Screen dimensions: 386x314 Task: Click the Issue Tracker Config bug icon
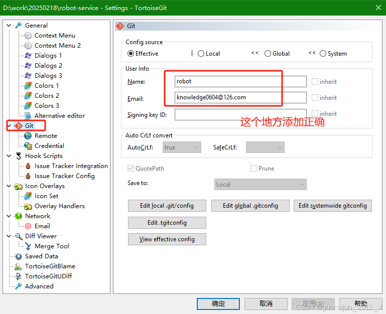(28, 176)
